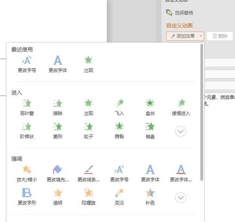Open 选择窗格 selection pane
The image size is (235, 222).
click(x=180, y=13)
